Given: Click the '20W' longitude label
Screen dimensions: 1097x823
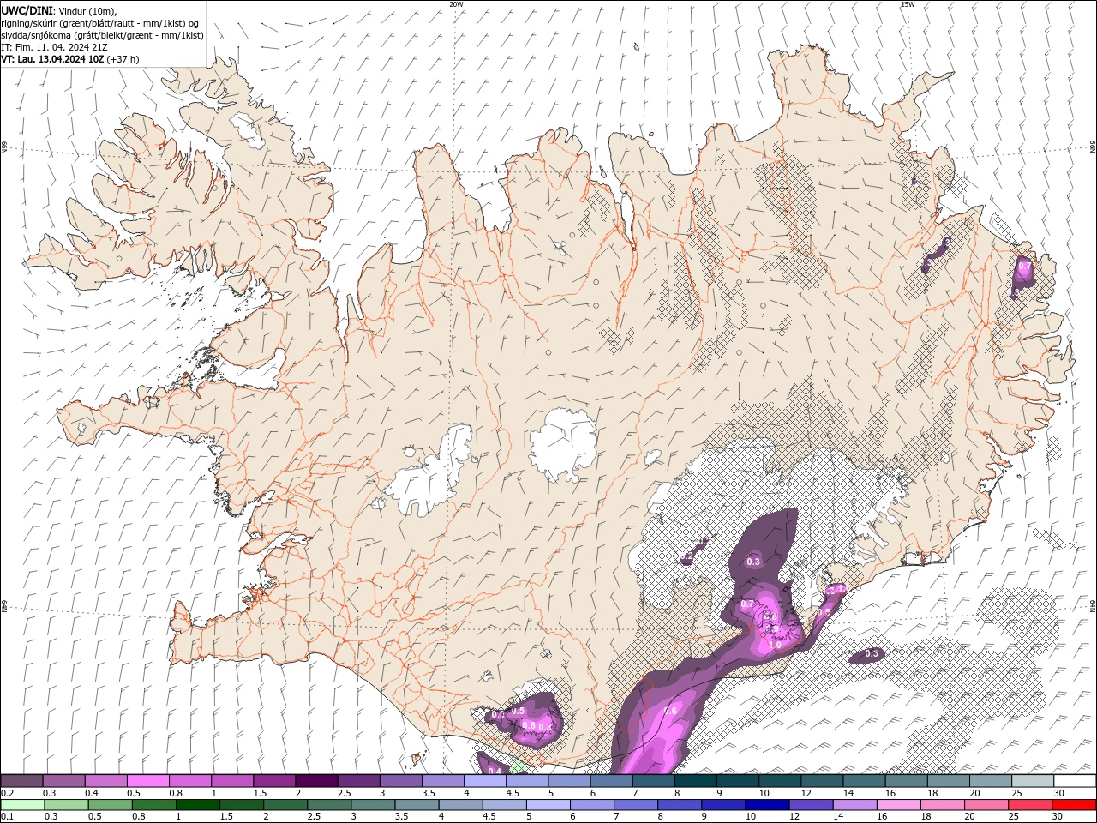Looking at the screenshot, I should [x=456, y=4].
